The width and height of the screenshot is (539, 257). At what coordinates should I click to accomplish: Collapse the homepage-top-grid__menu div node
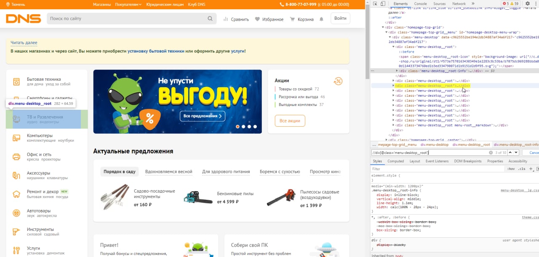click(386, 32)
